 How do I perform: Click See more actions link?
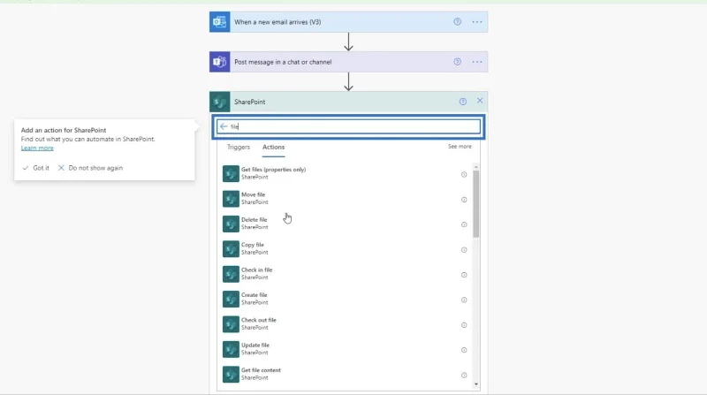(460, 147)
